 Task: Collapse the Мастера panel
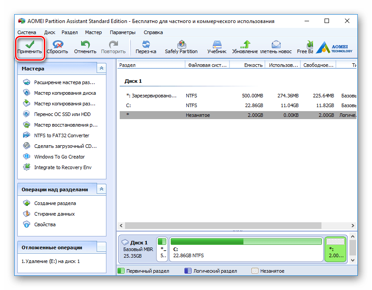tap(102, 68)
